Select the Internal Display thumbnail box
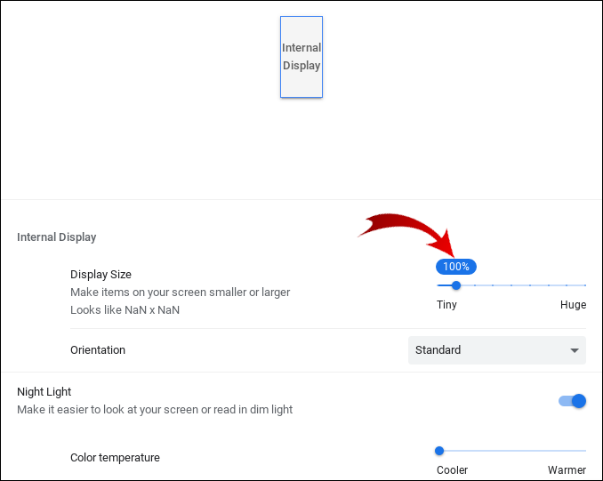This screenshot has height=481, width=603. pos(301,56)
